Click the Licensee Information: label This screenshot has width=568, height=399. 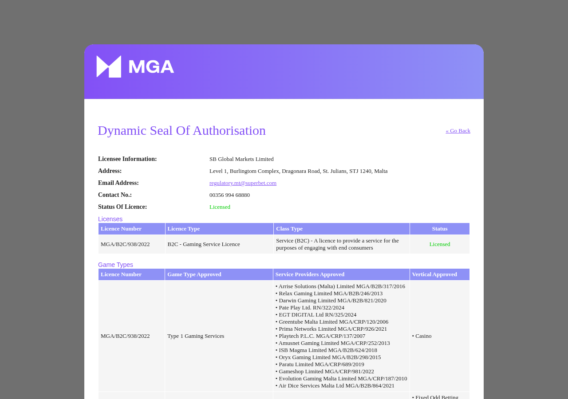127,159
